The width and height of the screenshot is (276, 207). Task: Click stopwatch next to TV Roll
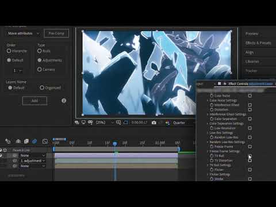click(212, 156)
